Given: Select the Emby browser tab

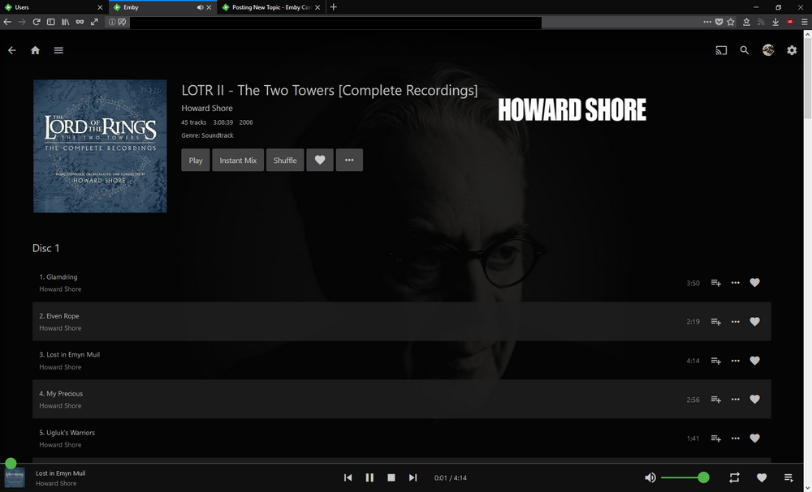Looking at the screenshot, I should (162, 7).
